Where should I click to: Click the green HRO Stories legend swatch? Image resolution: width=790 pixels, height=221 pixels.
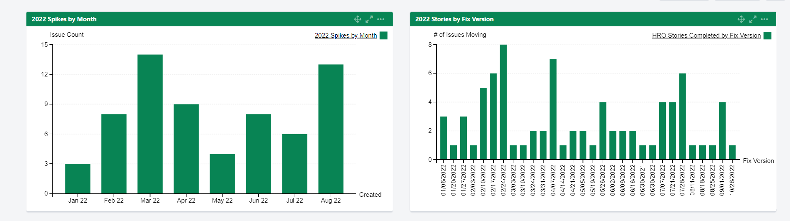(767, 36)
